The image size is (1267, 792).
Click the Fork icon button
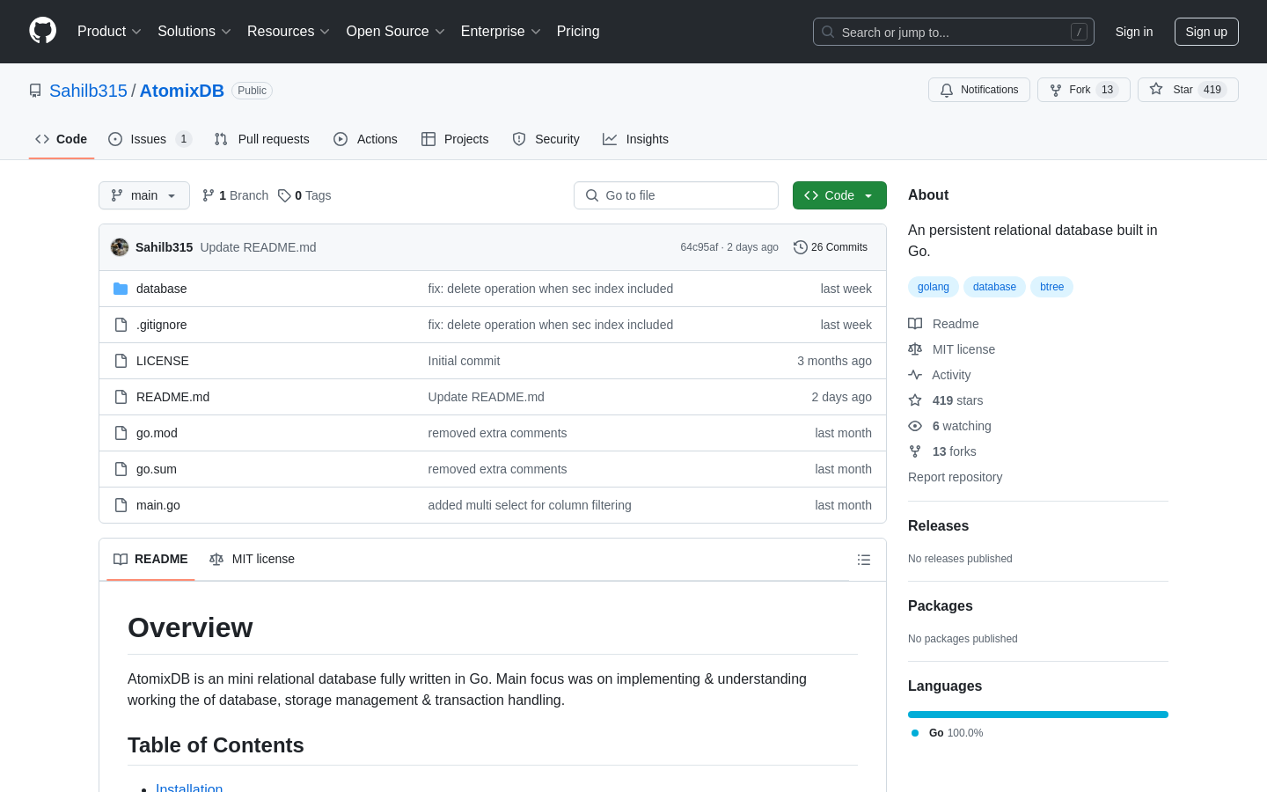(x=1056, y=90)
